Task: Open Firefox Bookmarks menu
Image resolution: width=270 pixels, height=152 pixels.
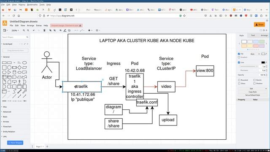Action: 32,5
